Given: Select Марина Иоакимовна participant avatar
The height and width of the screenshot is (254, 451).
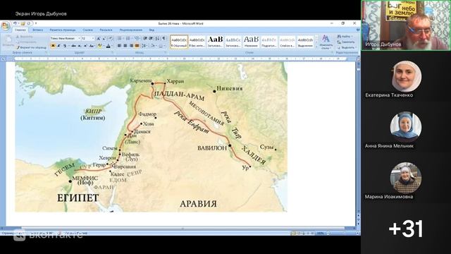Looking at the screenshot, I should [406, 178].
